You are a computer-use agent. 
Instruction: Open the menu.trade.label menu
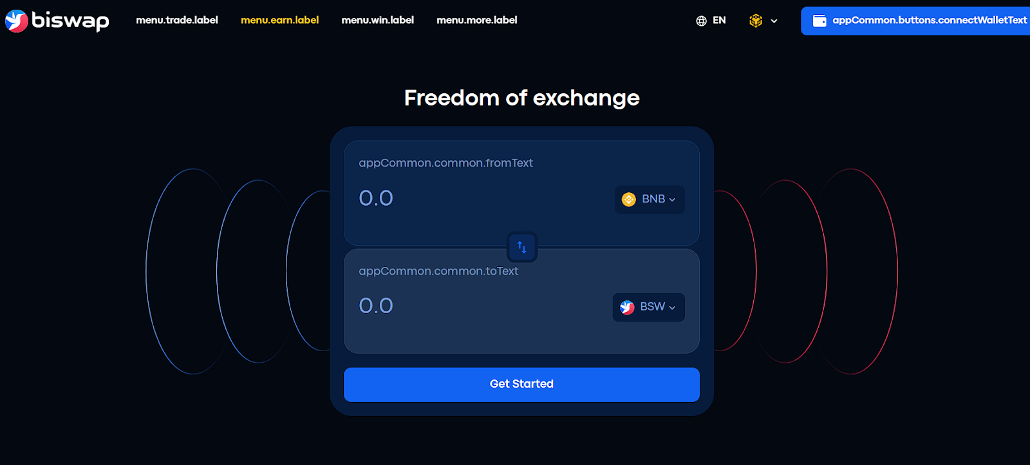(x=177, y=20)
